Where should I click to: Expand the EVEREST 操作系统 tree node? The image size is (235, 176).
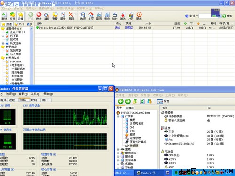point(118,153)
